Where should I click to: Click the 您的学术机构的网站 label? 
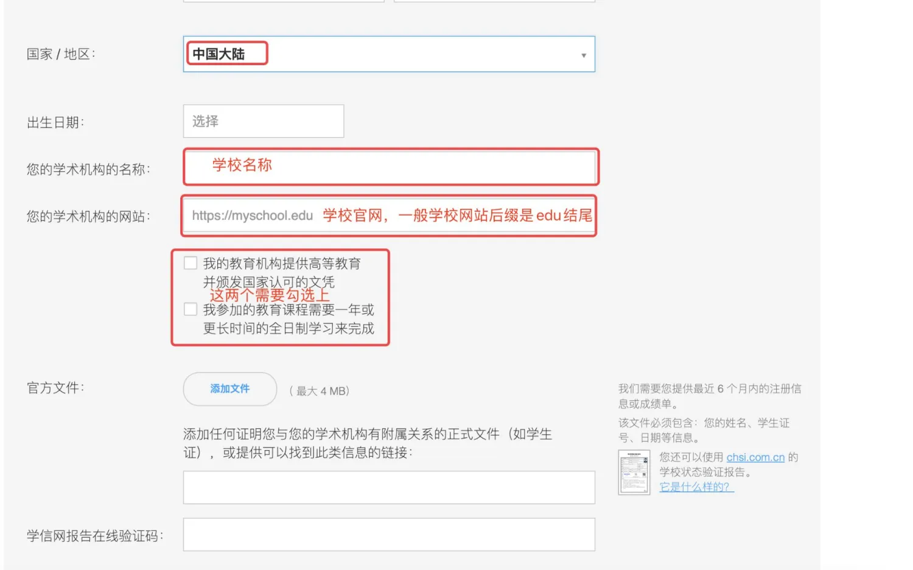tap(88, 217)
